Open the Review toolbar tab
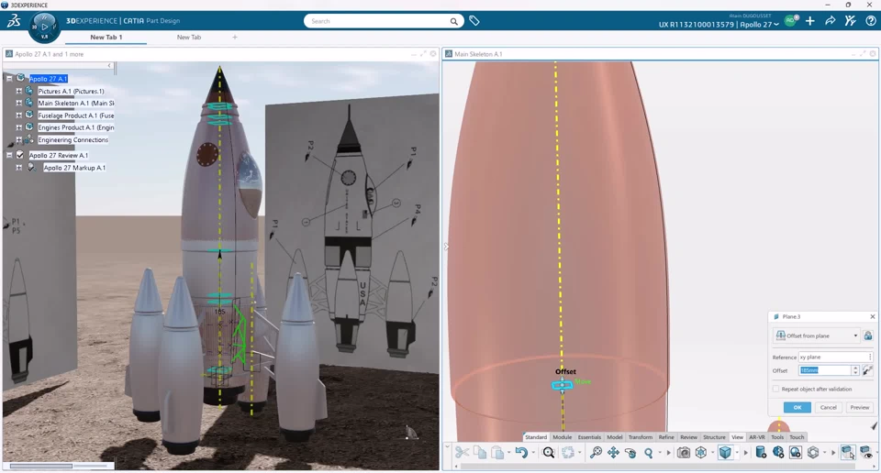 pos(688,437)
